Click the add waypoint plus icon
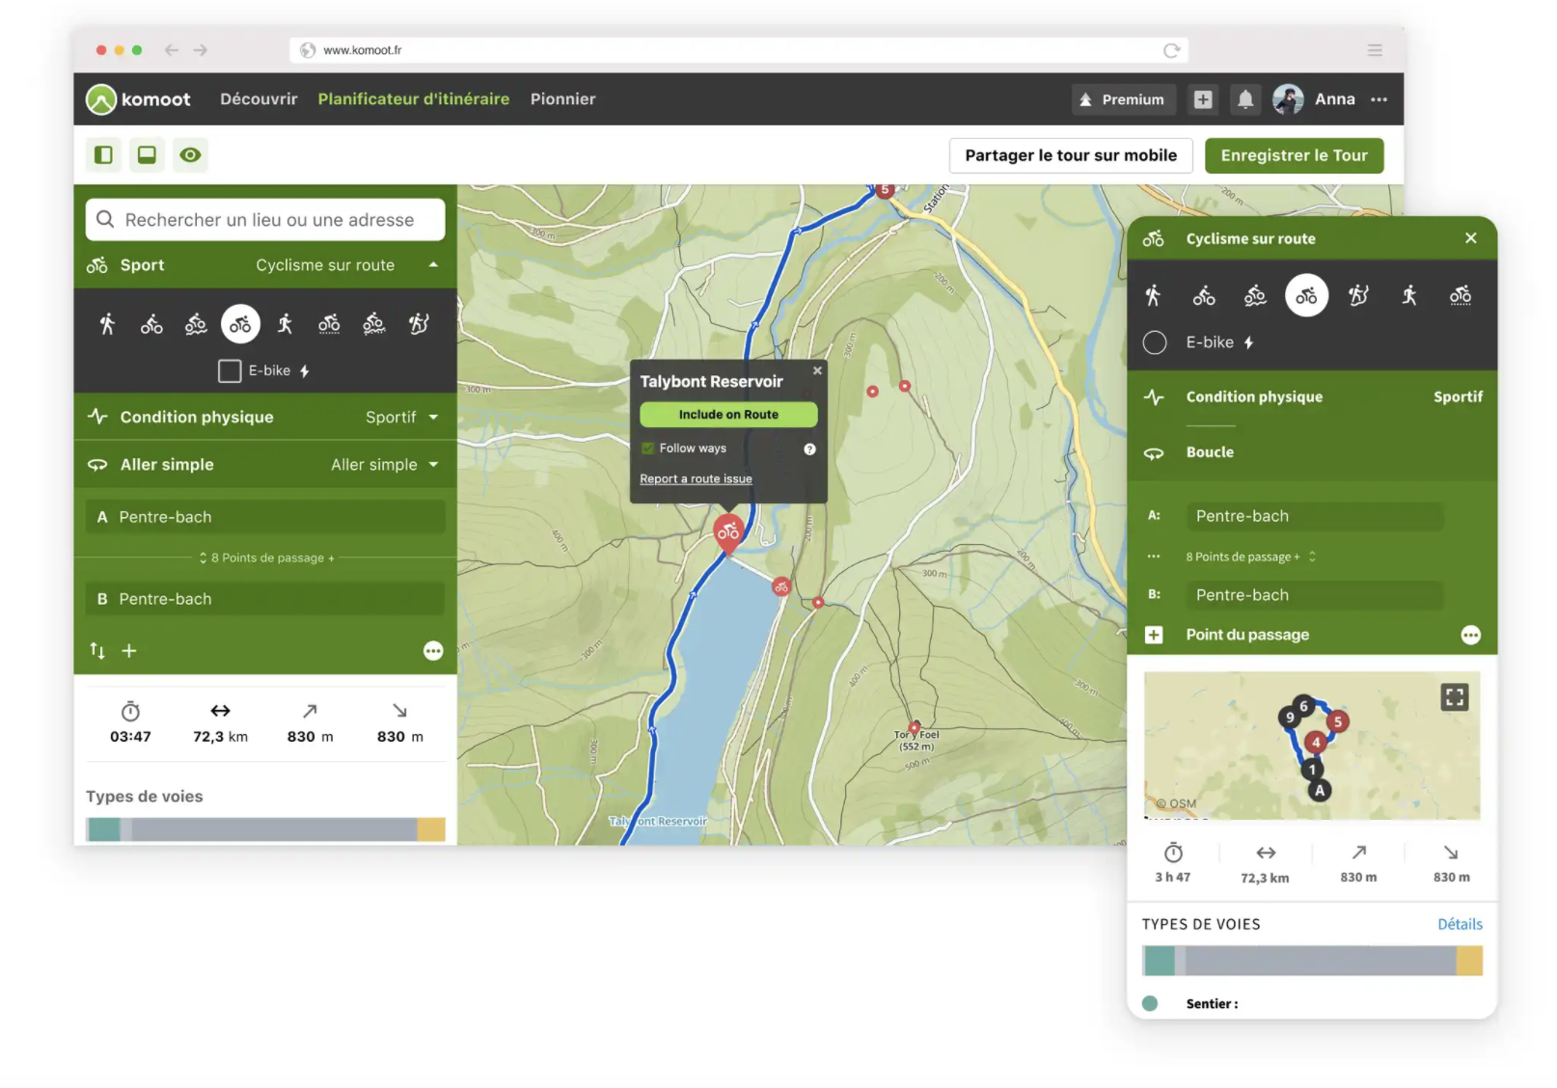The width and height of the screenshot is (1557, 1088). 129,650
